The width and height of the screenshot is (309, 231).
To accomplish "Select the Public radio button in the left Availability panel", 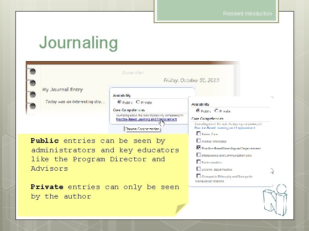I will click(119, 102).
